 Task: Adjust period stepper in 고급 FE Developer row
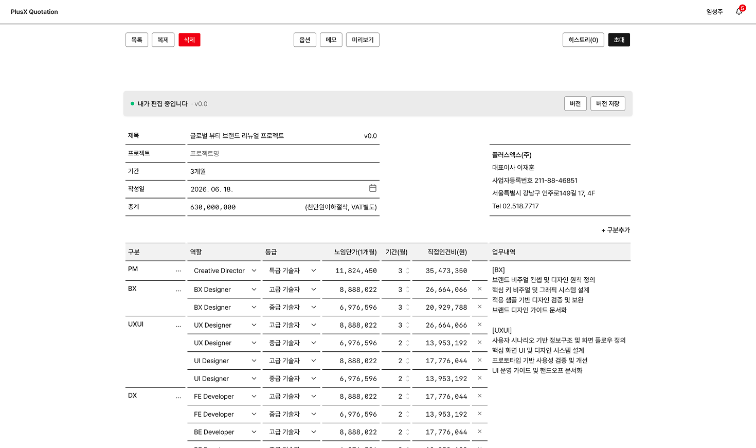(408, 397)
